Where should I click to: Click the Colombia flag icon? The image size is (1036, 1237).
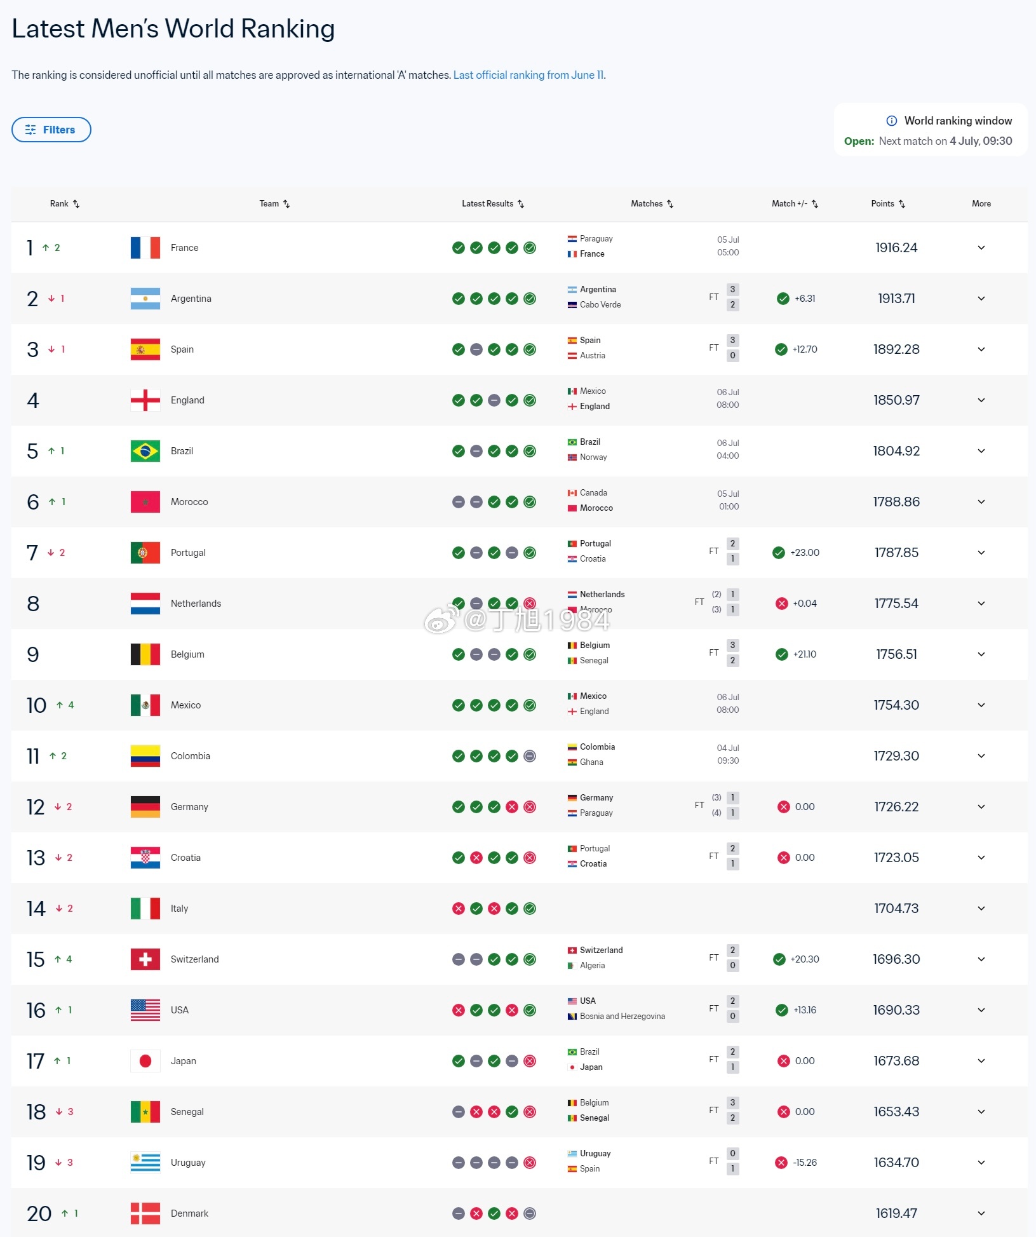click(x=145, y=756)
